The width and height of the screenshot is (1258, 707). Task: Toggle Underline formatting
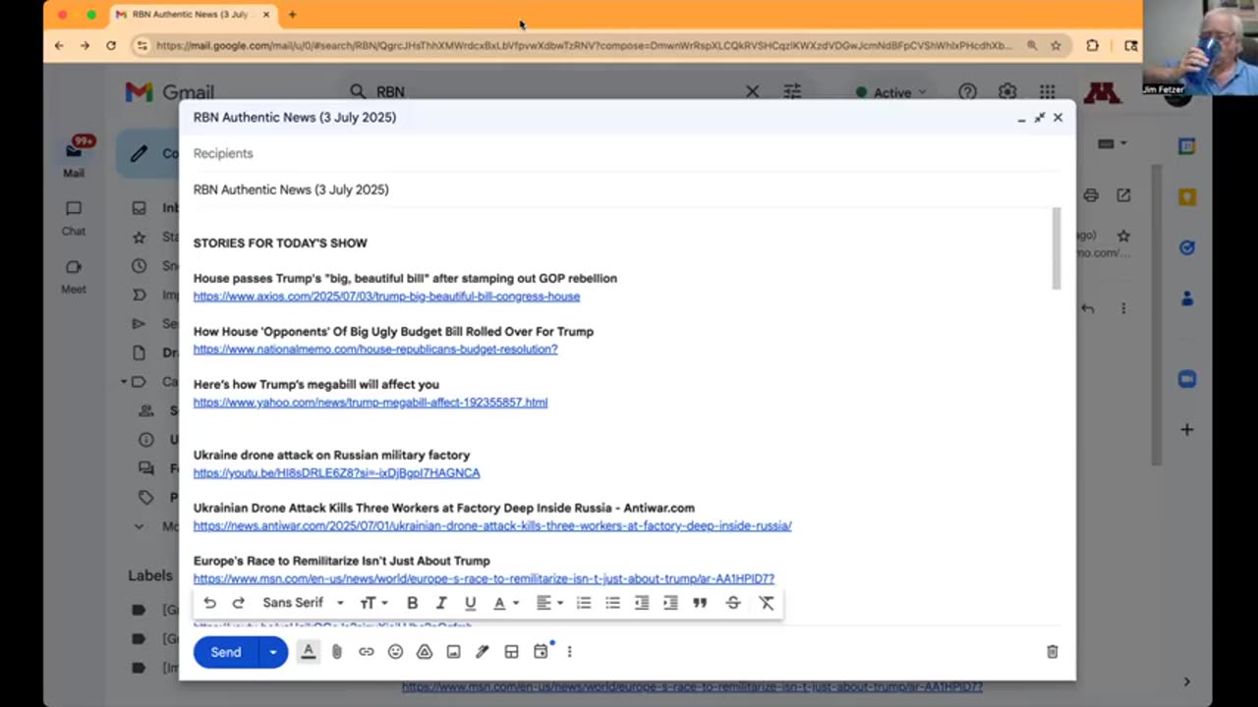470,603
